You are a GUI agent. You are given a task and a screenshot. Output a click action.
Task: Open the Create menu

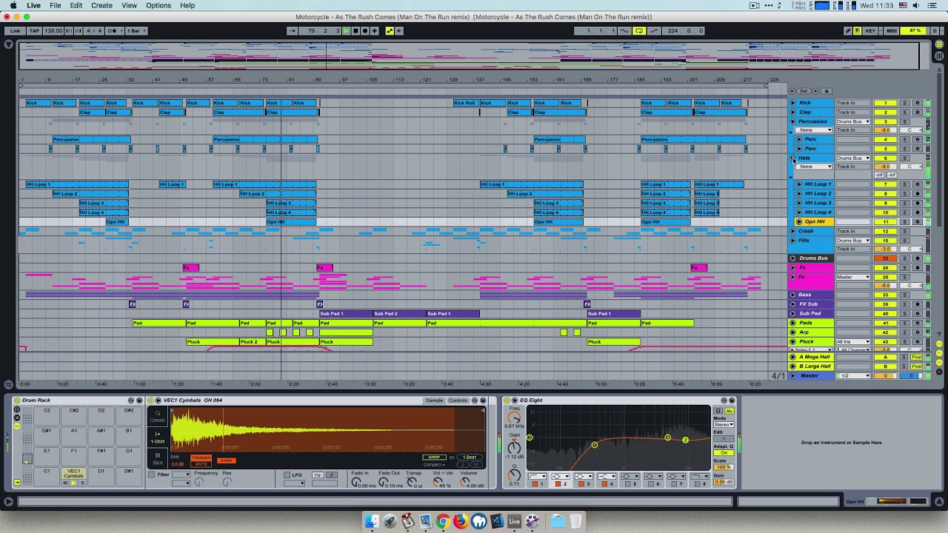101,5
